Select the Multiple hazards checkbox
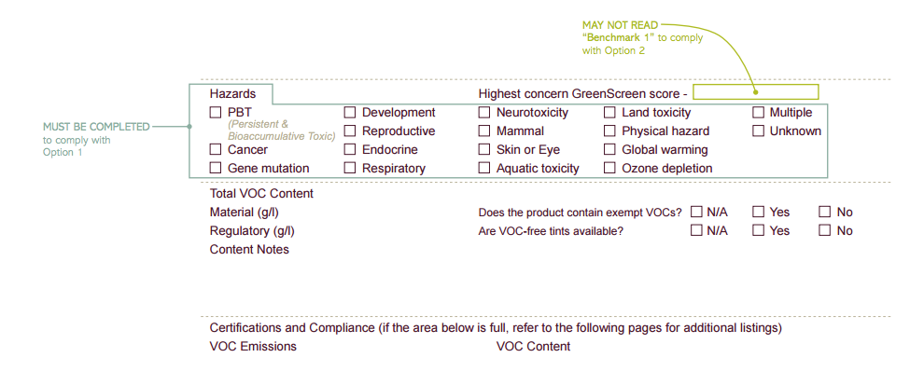The width and height of the screenshot is (924, 385). point(759,113)
